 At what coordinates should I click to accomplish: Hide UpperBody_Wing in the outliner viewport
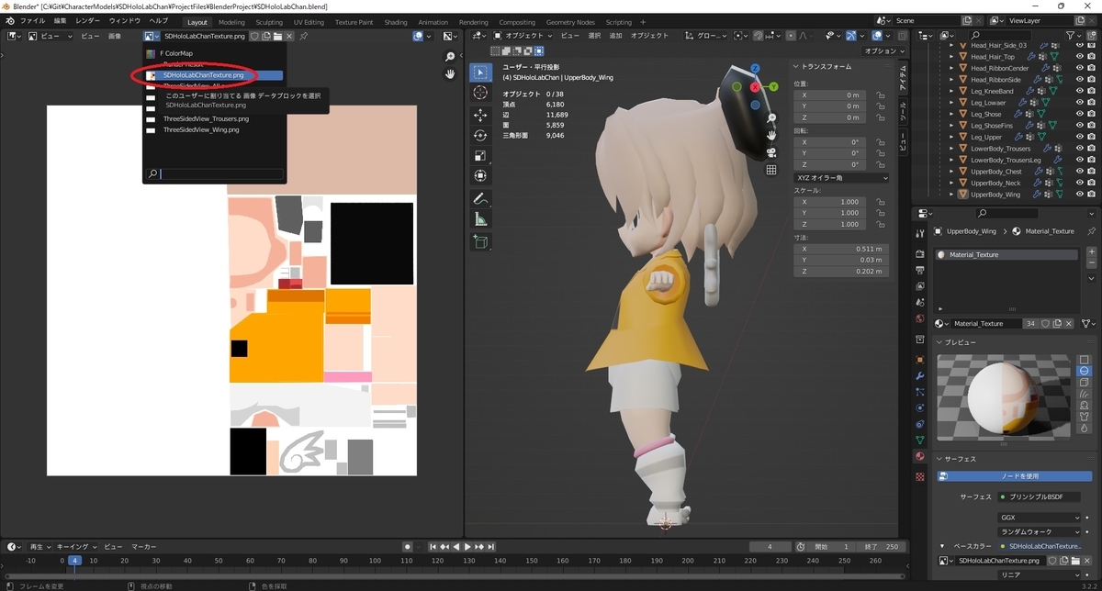(x=1080, y=195)
